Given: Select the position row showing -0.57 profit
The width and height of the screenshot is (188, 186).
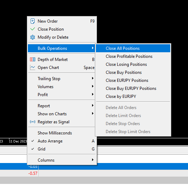Looking at the screenshot, I should pyautogui.click(x=94, y=173).
